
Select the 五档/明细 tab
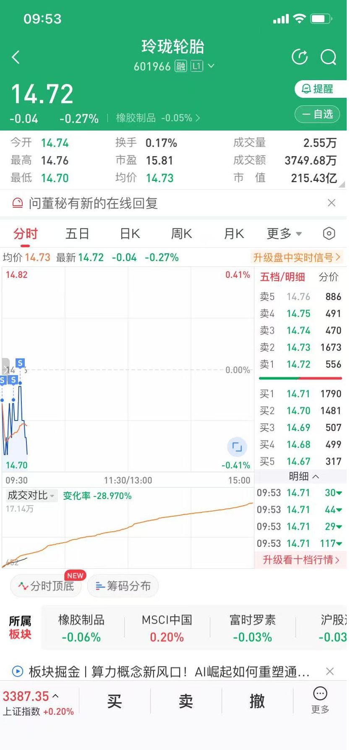(x=282, y=277)
